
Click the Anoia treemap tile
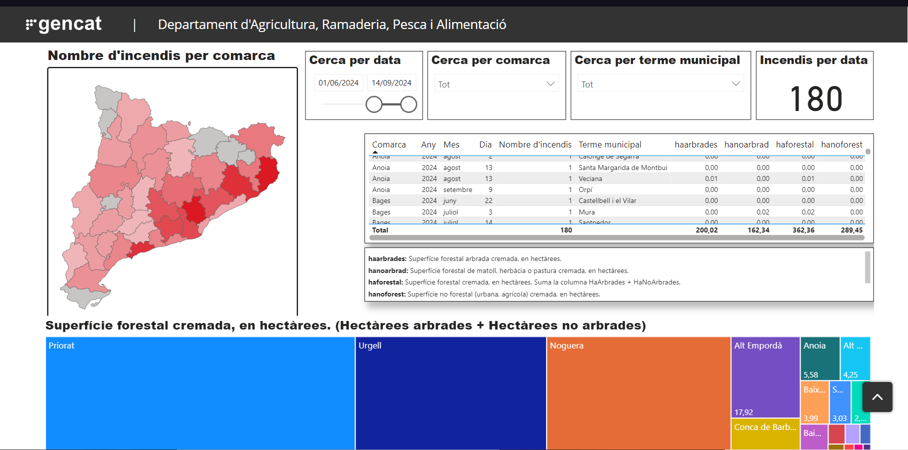[819, 358]
